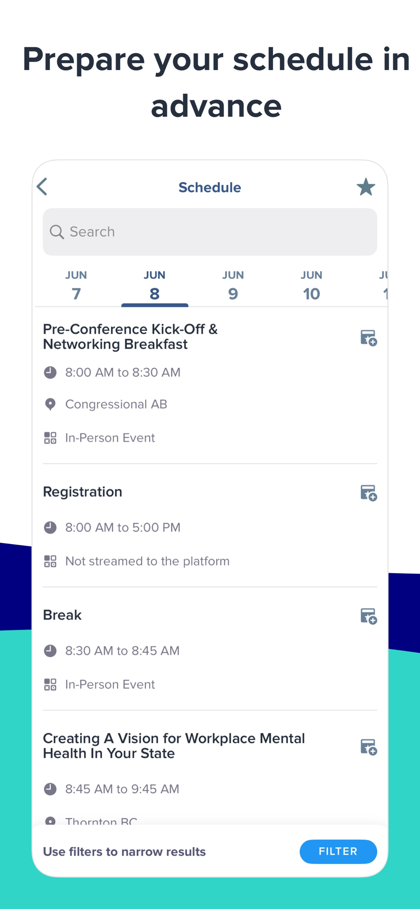This screenshot has height=909, width=420.
Task: Open favorites with the star icon
Action: pos(365,187)
